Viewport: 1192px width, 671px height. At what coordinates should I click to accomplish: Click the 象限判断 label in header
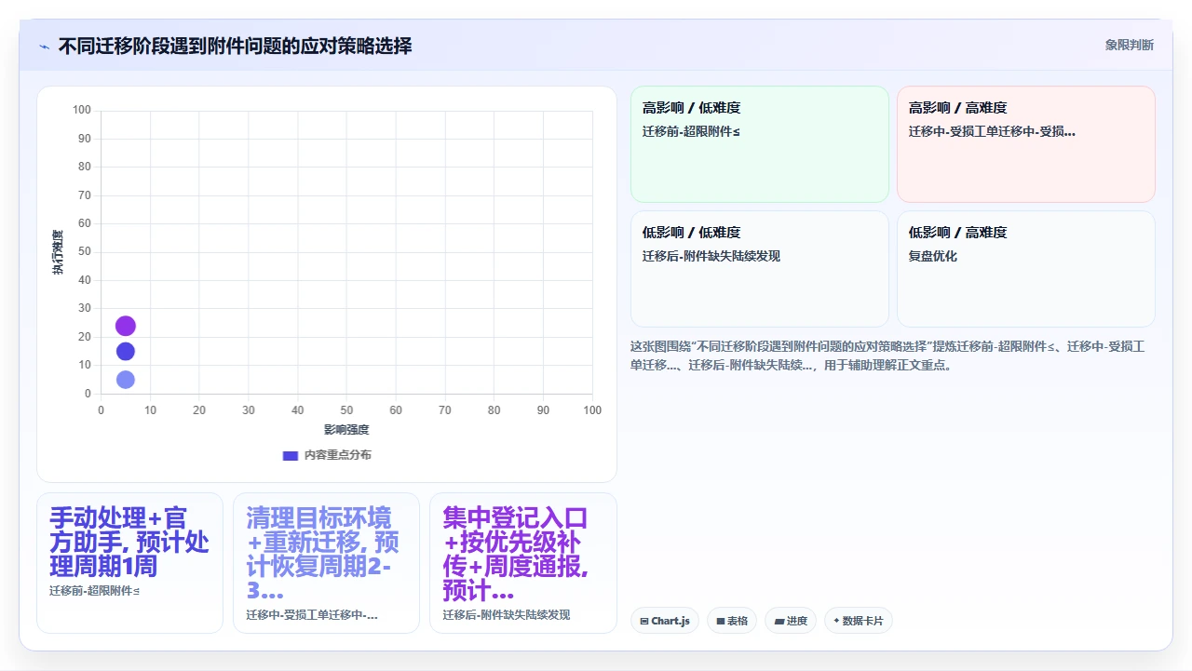click(1129, 45)
